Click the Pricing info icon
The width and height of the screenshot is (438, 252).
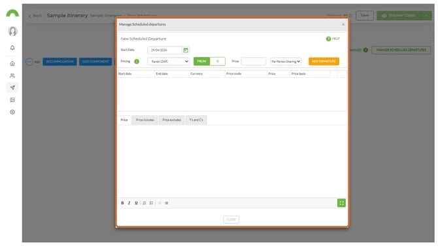(137, 62)
